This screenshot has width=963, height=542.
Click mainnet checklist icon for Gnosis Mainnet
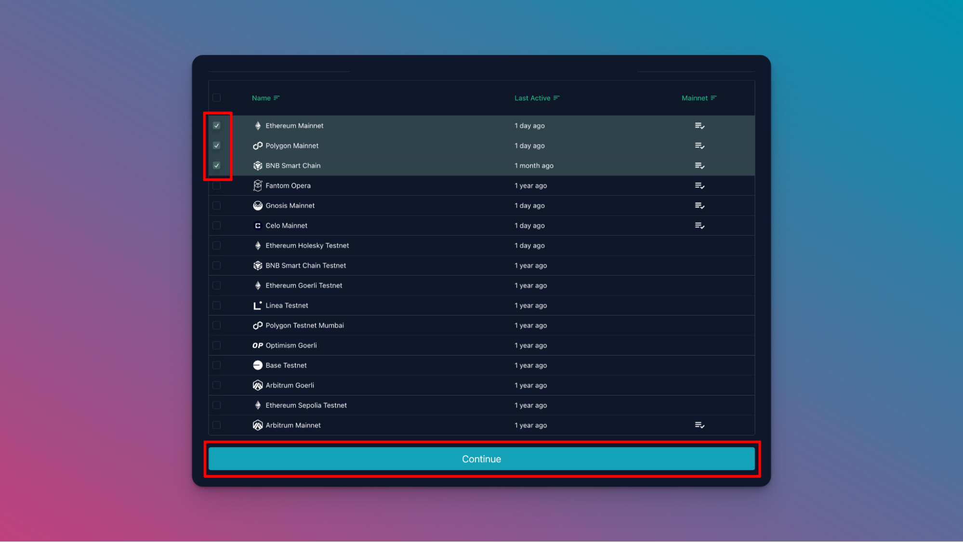pyautogui.click(x=699, y=206)
